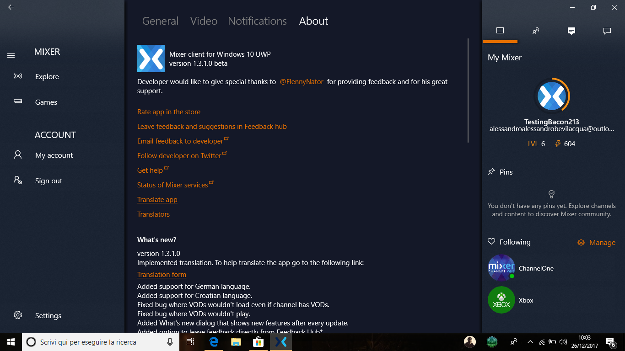Select the My Mixer panel icon
This screenshot has width=625, height=351.
(x=500, y=31)
